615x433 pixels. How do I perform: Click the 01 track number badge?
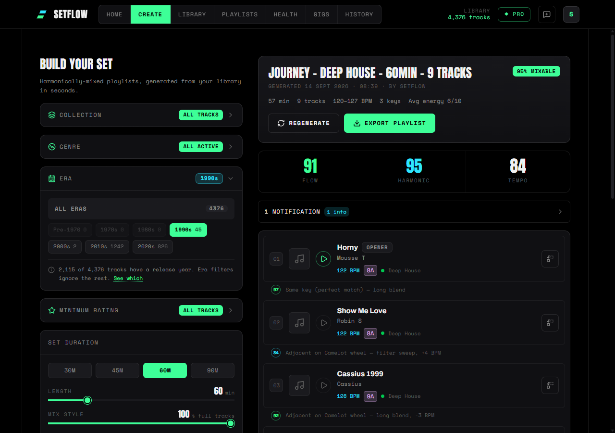pyautogui.click(x=276, y=259)
